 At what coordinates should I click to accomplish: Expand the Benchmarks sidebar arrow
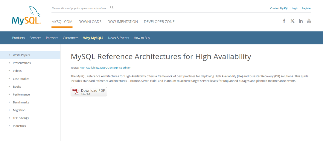9,102
